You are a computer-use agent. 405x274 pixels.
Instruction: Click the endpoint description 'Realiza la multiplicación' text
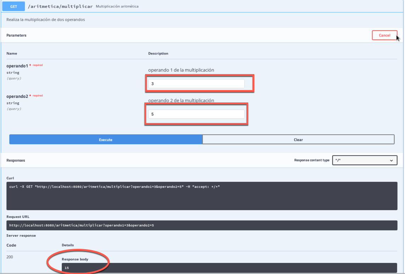[x=46, y=20]
